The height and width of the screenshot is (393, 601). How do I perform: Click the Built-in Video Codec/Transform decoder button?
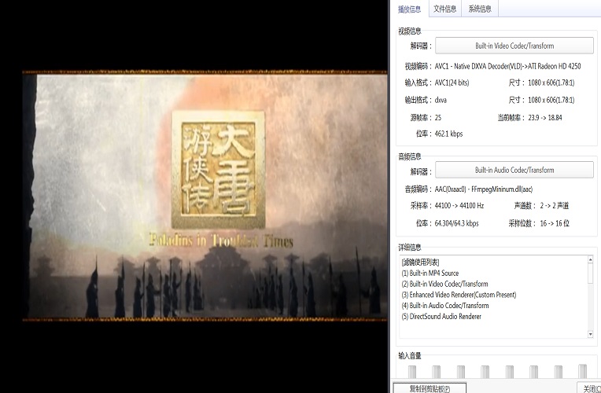(x=514, y=46)
